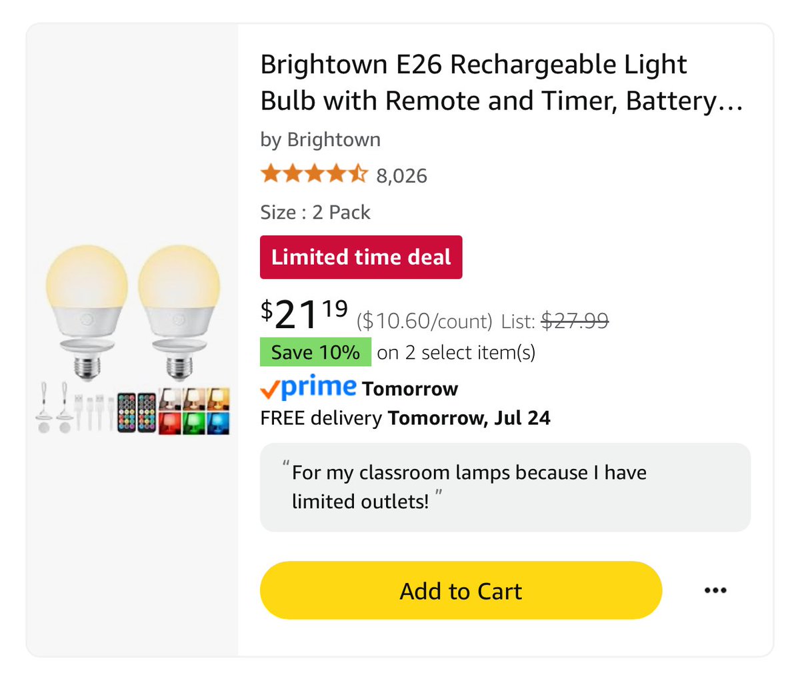Select the blue lamp picture in product image
Screen dimensions: 800x677
pos(218,423)
